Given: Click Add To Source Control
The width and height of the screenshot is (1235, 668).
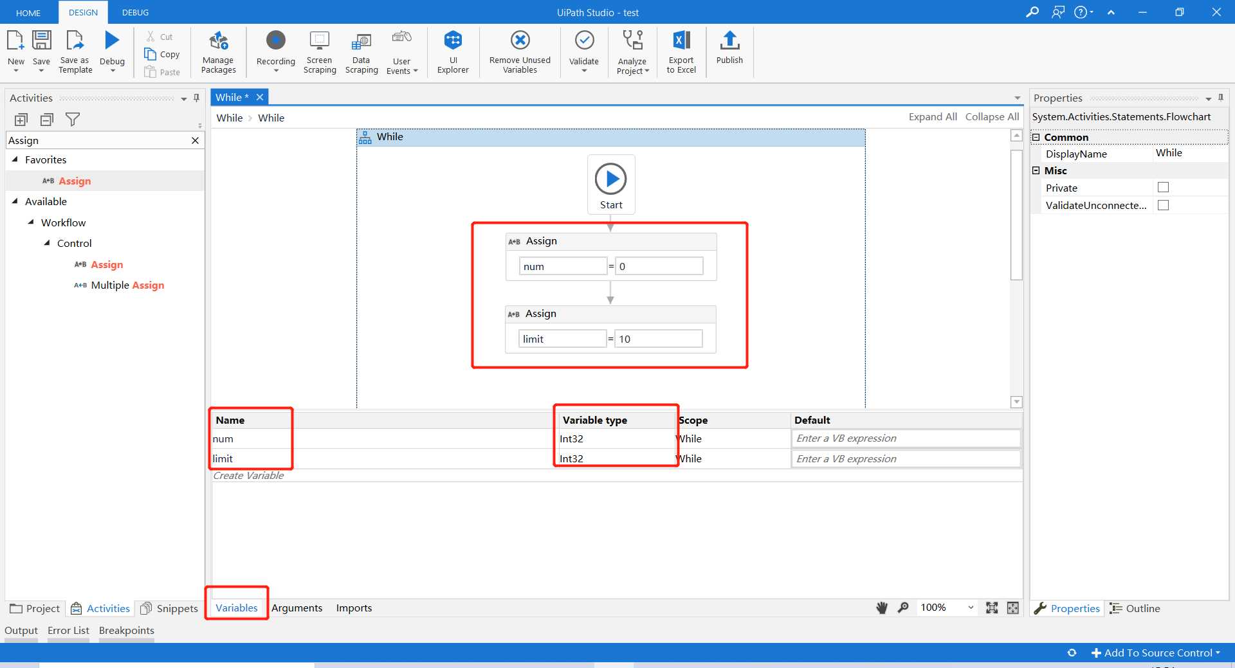Looking at the screenshot, I should [x=1156, y=653].
